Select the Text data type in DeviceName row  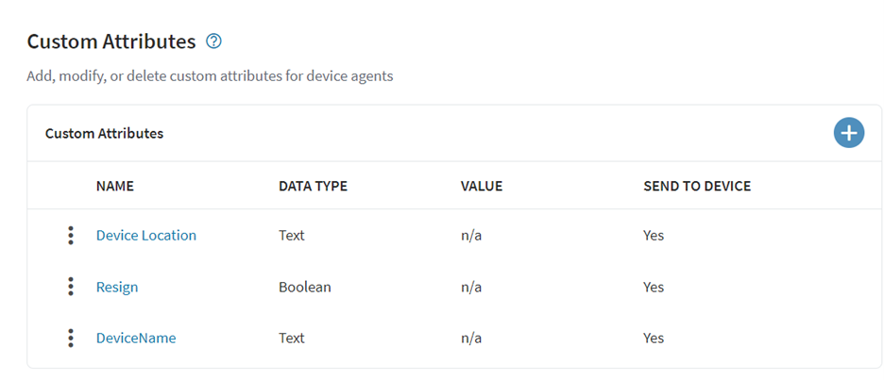292,338
